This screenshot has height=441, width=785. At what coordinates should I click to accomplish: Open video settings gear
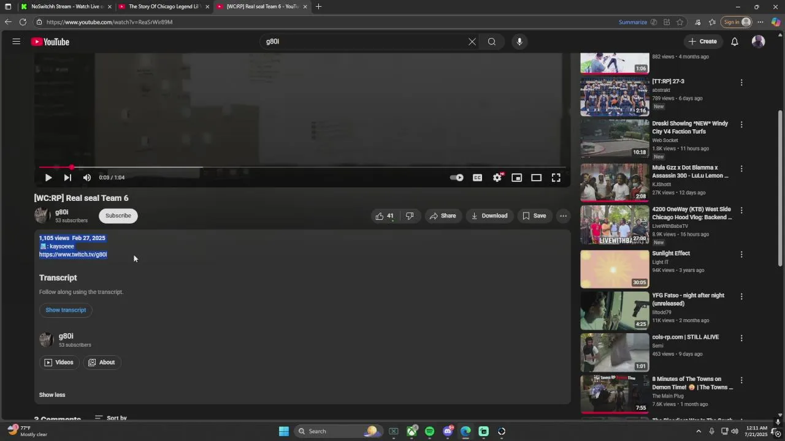497,178
